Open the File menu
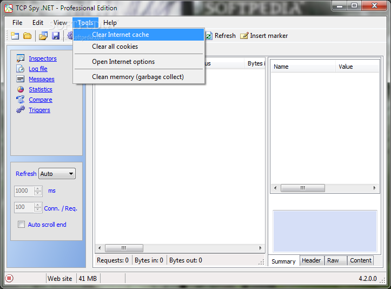The image size is (391, 289). [x=17, y=23]
